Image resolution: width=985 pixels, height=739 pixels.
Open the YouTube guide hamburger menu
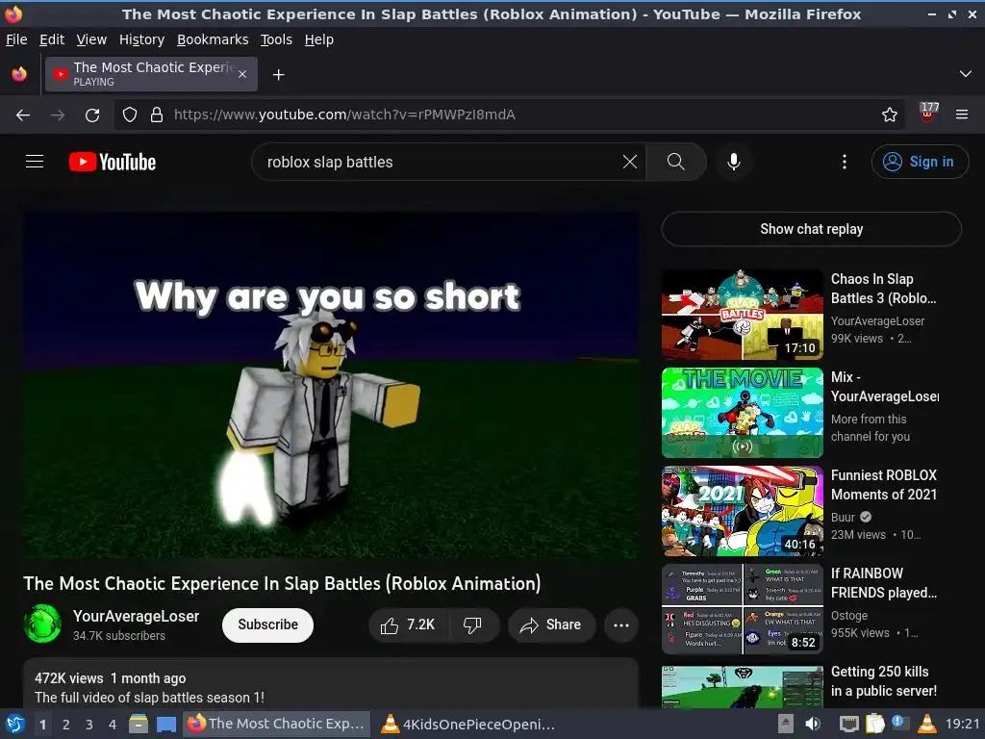35,162
